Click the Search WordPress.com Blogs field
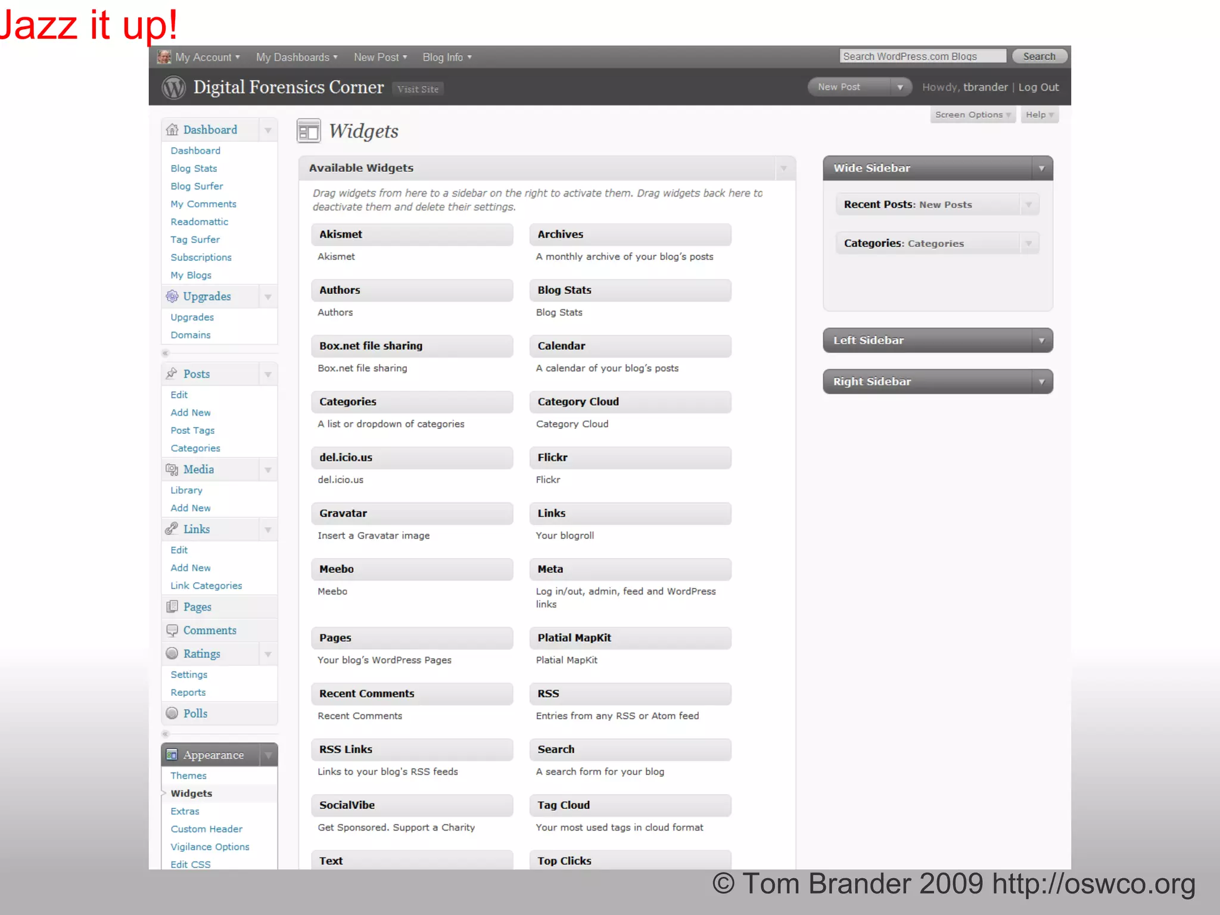Viewport: 1220px width, 915px height. [x=922, y=57]
